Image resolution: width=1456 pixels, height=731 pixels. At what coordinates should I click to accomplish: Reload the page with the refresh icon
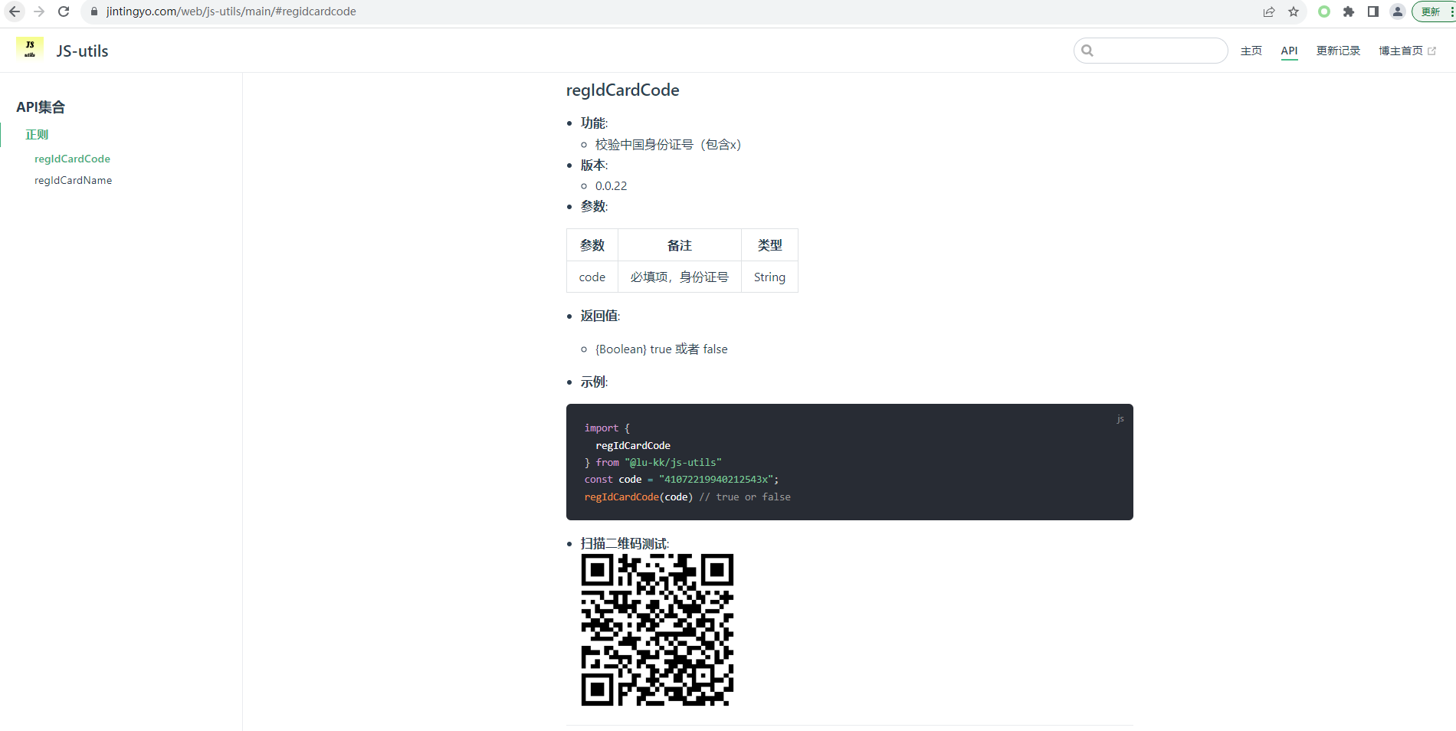point(64,11)
